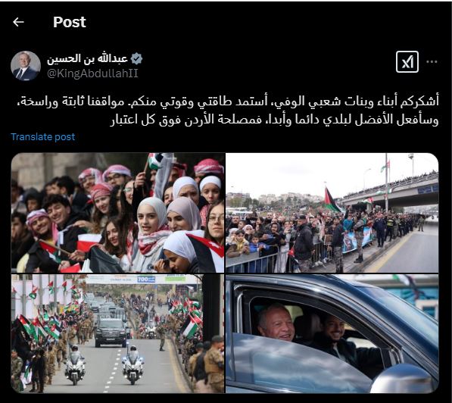Open the Grok xI icon
The width and height of the screenshot is (452, 403).
coord(407,61)
